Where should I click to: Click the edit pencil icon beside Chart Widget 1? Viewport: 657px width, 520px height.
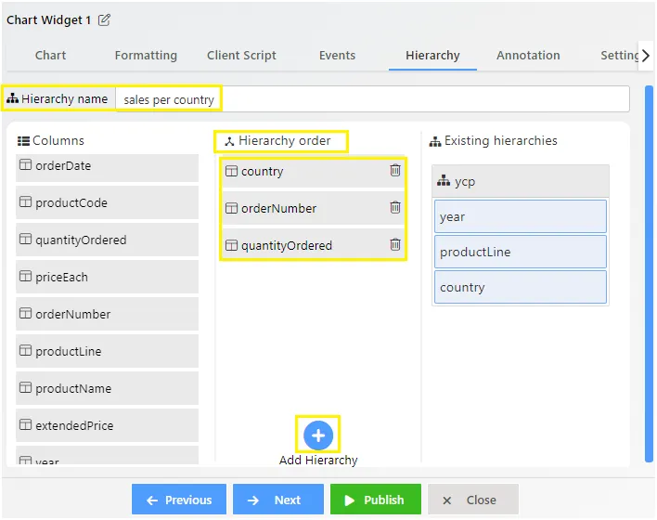(104, 19)
